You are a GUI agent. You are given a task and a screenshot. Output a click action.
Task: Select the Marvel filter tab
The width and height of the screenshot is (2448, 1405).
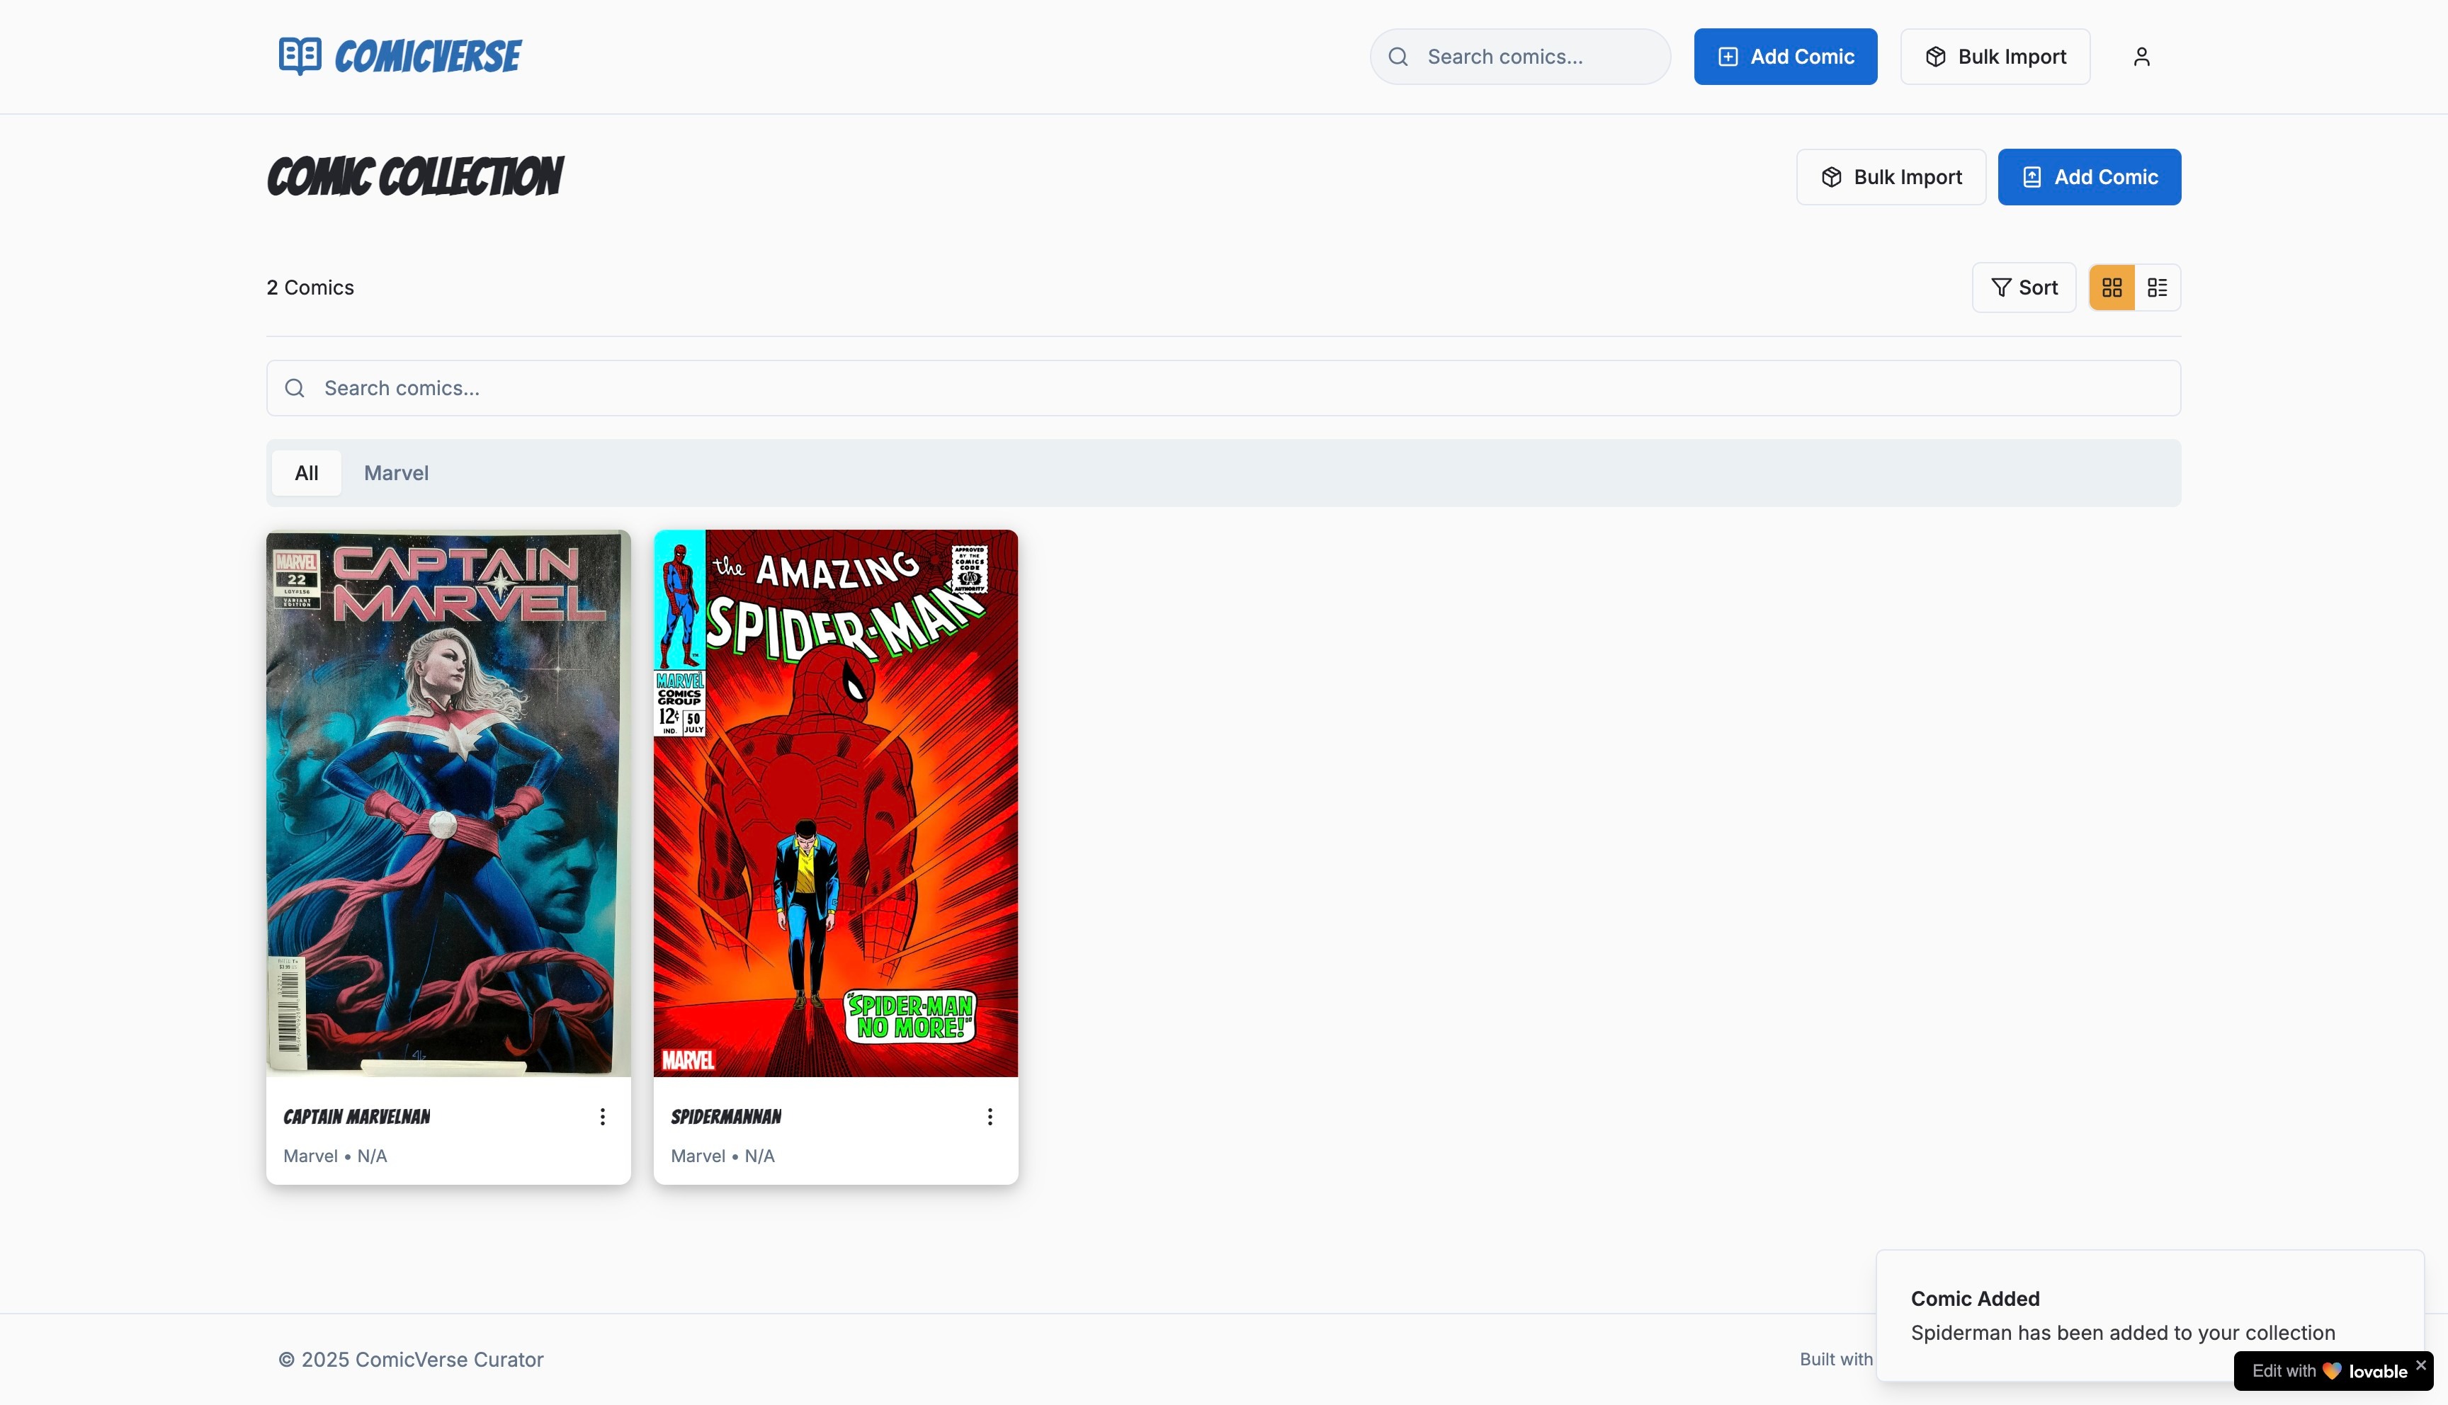click(x=396, y=473)
